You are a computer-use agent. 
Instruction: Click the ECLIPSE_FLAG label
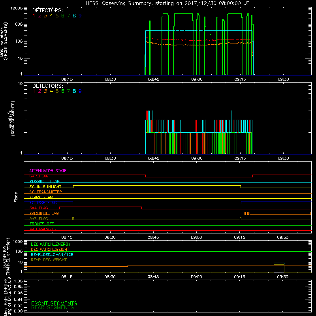click(x=43, y=203)
